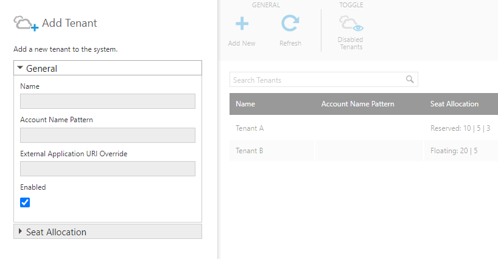Sort by Account Name Pattern column
Viewport: 498px width, 259px height.
357,104
